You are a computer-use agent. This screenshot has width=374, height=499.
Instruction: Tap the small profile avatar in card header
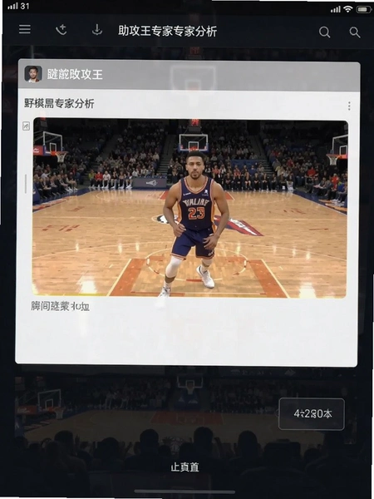[33, 74]
